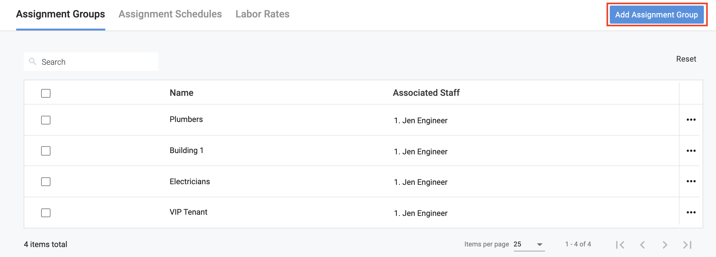Image resolution: width=716 pixels, height=257 pixels.
Task: Check the Plumbers row checkbox
Action: click(46, 120)
